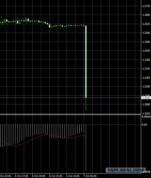The height and width of the screenshot is (178, 151).
Task: Click the 1.2025 price scale label
Action: point(146,113)
